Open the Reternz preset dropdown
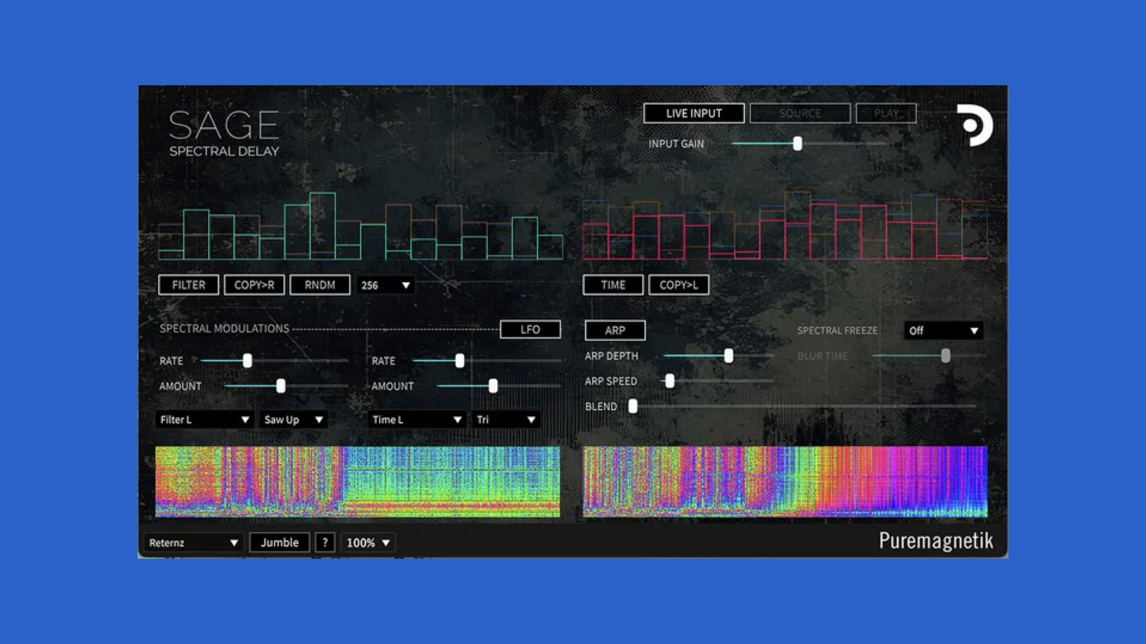 tap(193, 543)
